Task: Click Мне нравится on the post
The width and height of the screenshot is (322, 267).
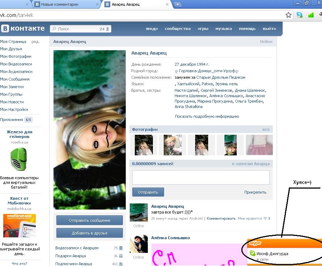Action: pos(250,218)
